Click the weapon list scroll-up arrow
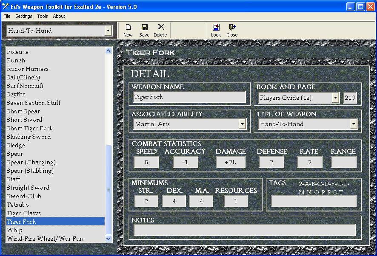The image size is (377, 256). click(108, 51)
